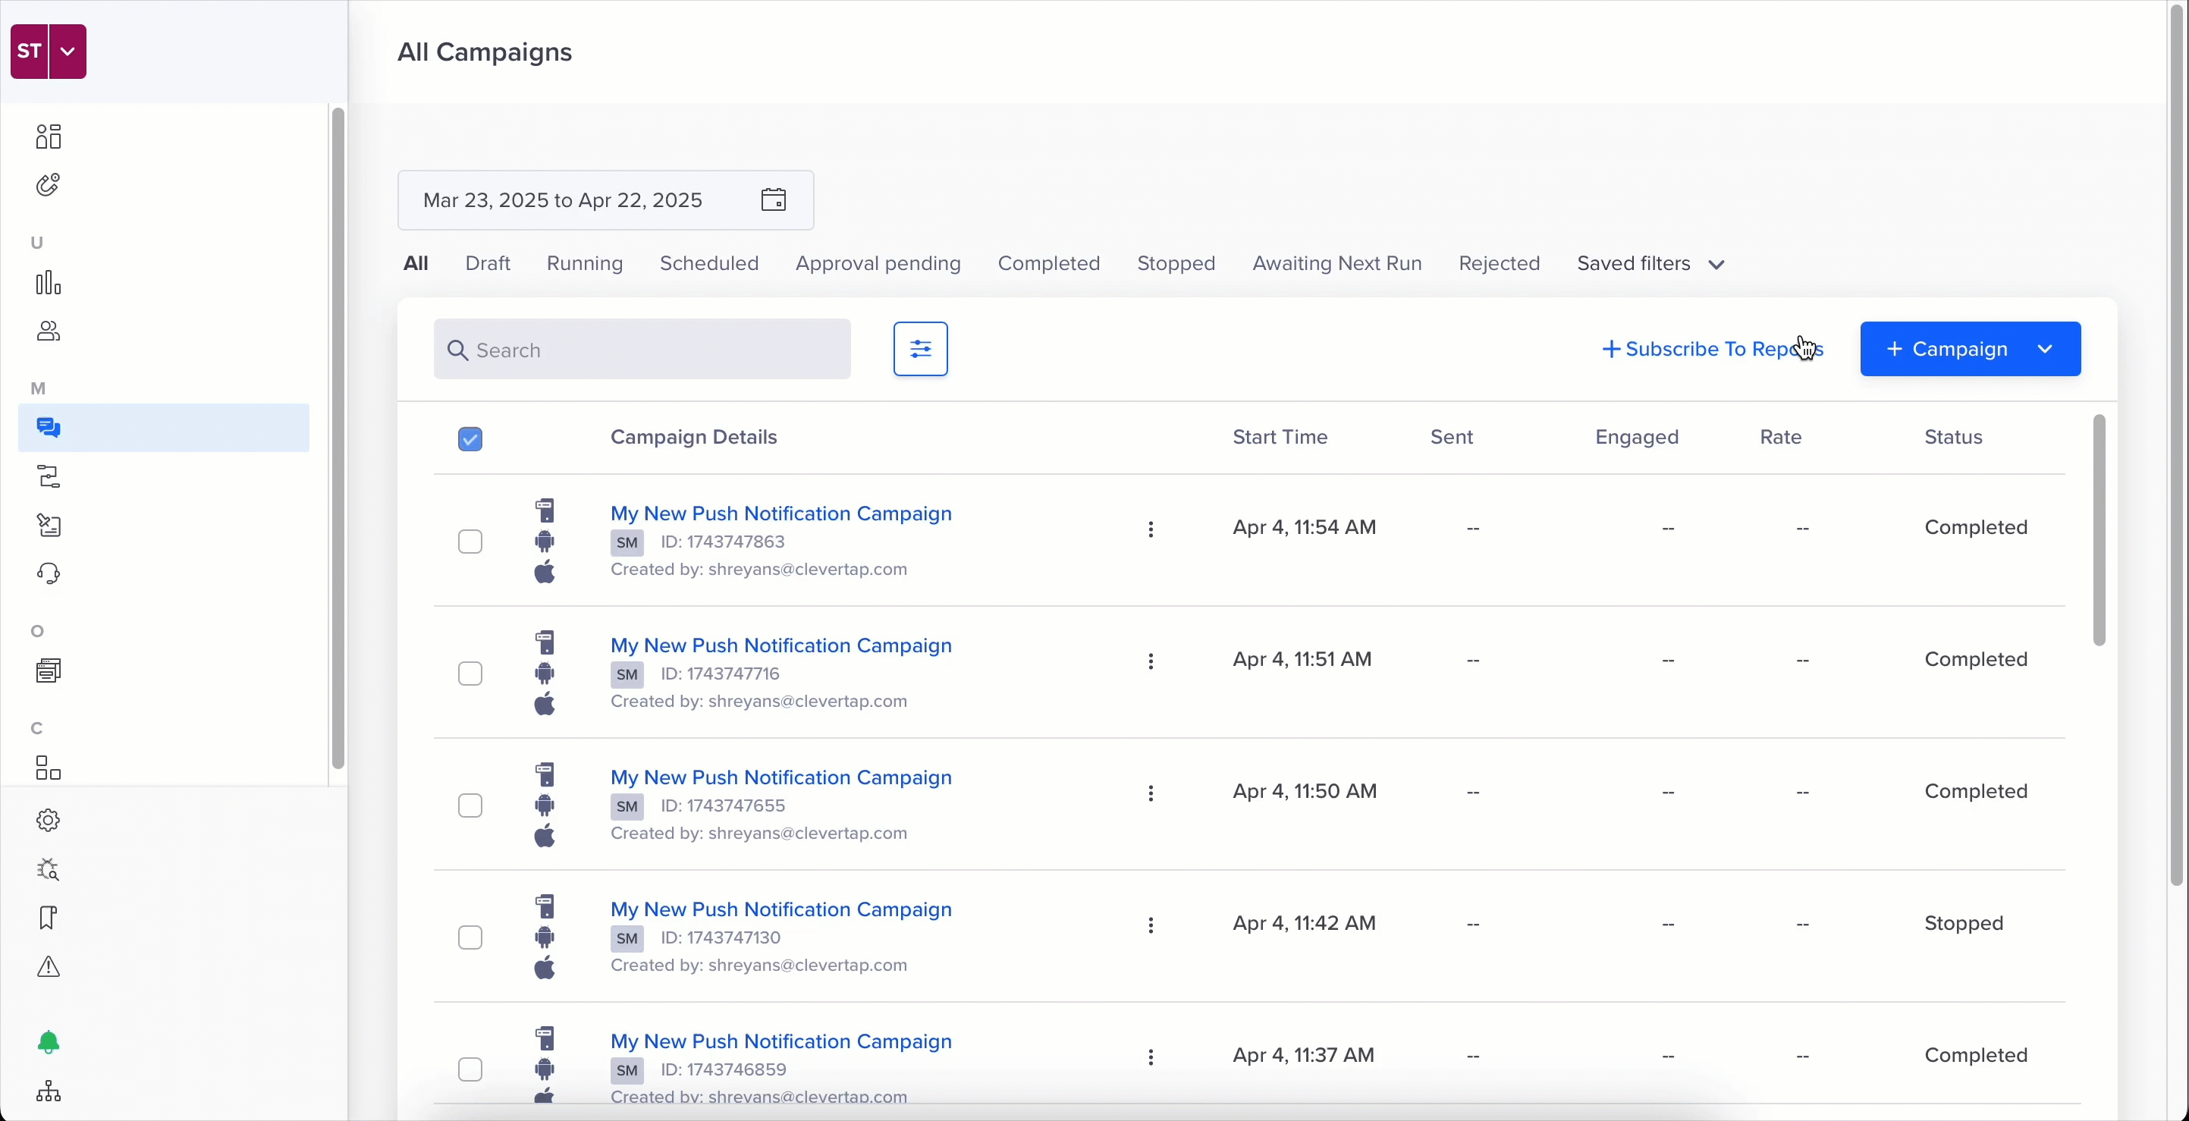
Task: Click the Sent column header
Action: [x=1452, y=437]
